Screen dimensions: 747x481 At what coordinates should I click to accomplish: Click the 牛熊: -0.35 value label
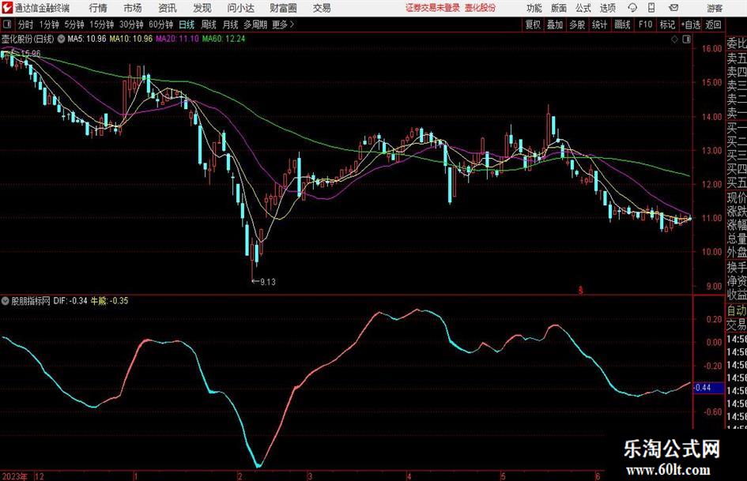(110, 301)
